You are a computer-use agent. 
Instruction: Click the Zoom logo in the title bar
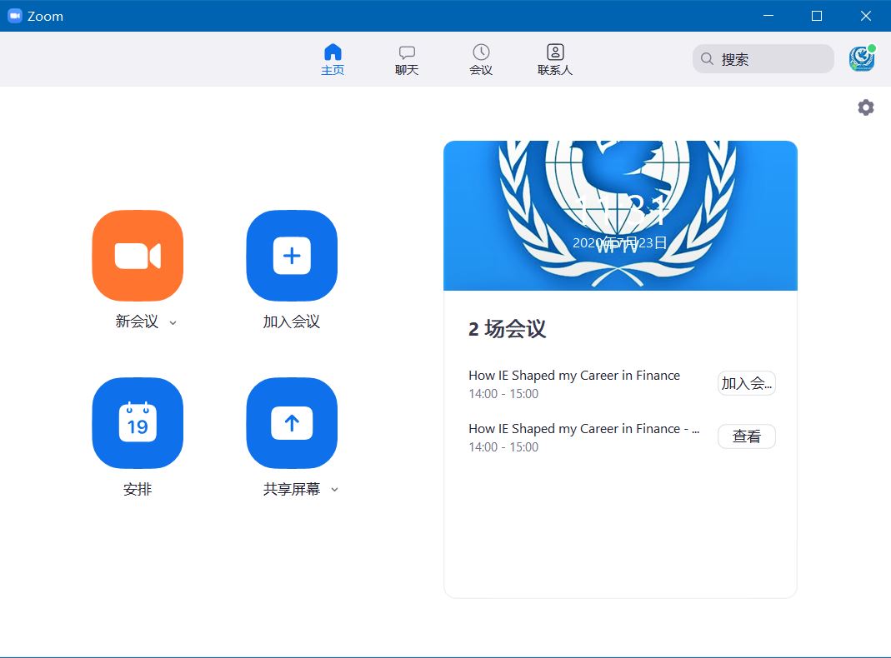point(15,16)
